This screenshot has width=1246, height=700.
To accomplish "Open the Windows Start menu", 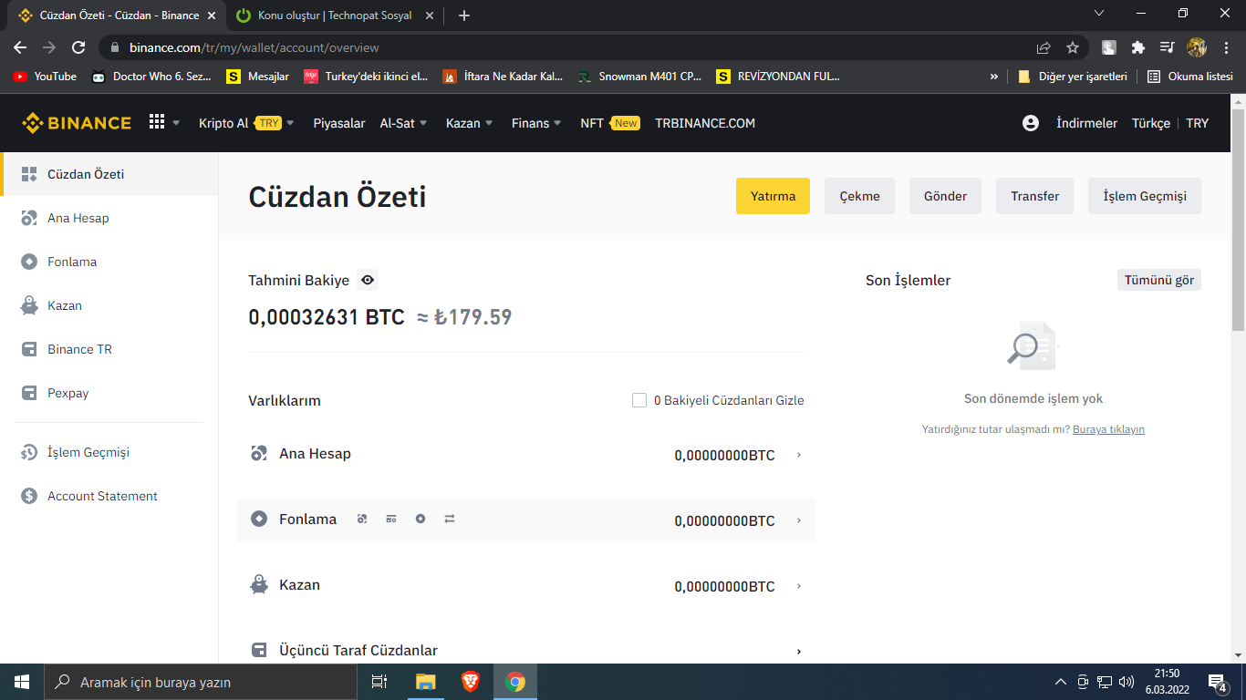I will pos(22,682).
